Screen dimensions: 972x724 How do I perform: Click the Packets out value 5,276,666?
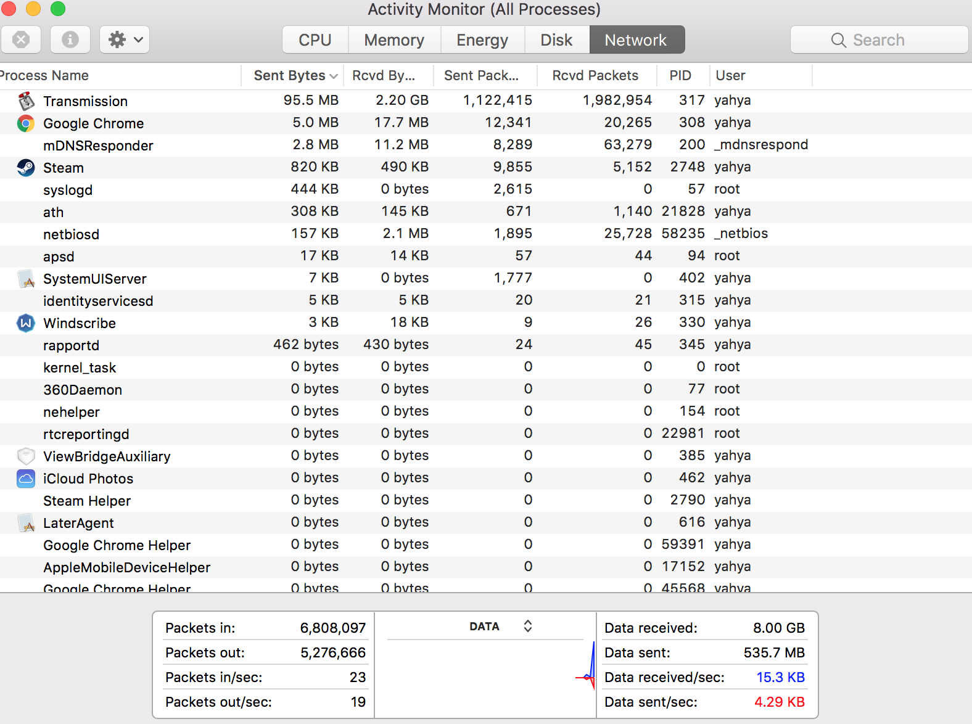coord(333,652)
